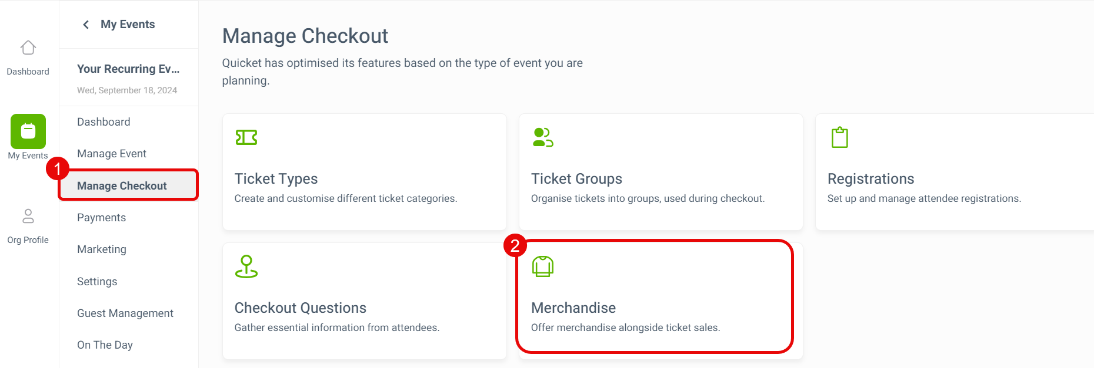This screenshot has height=368, width=1094.
Task: Click the Ticket Types ticket icon
Action: point(246,137)
